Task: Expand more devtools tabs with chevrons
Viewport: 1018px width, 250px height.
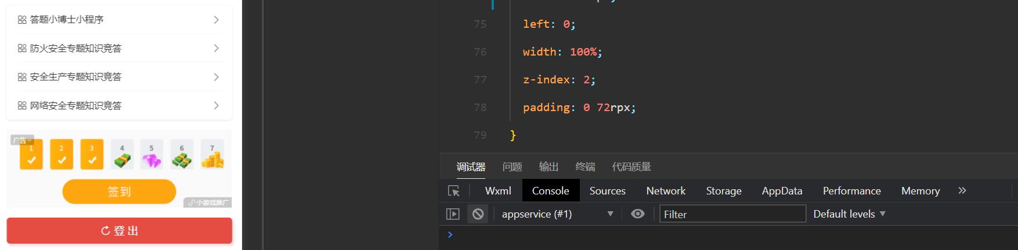Action: tap(962, 190)
